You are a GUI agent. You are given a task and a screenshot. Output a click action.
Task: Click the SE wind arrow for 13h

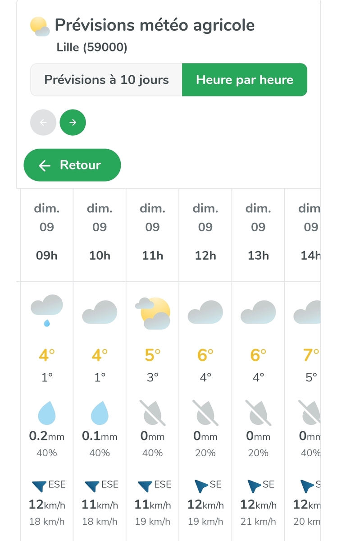[254, 486]
